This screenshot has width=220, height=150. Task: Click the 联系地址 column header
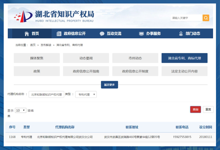click(132, 127)
